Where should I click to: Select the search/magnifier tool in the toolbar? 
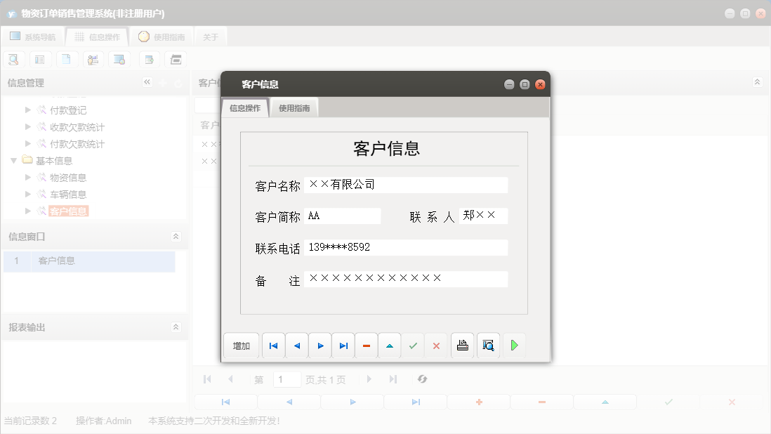click(x=13, y=59)
